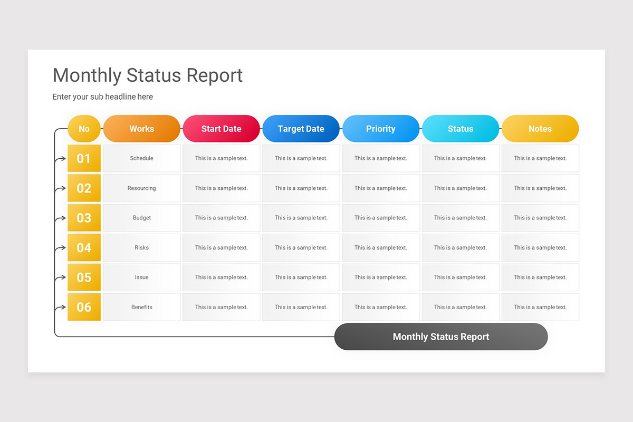Click the Monthly Status Report dark button
Viewport: 633px width, 422px height.
441,337
